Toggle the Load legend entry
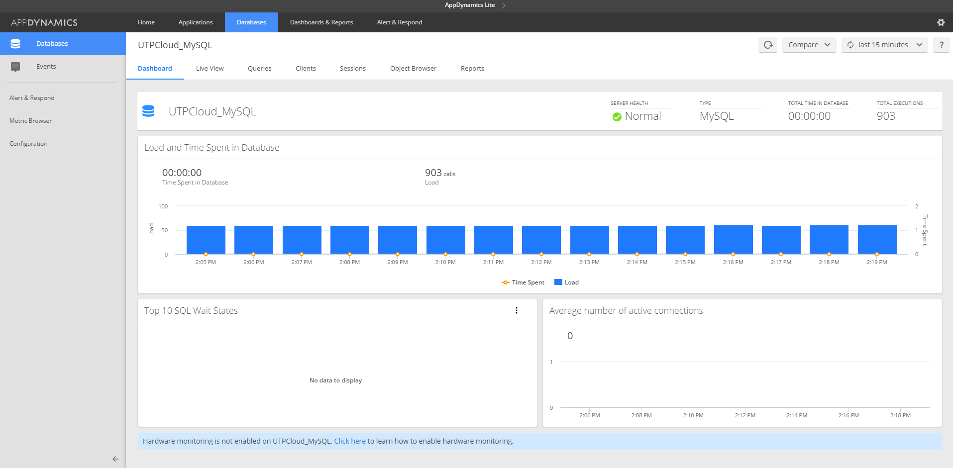The width and height of the screenshot is (953, 468). 566,282
